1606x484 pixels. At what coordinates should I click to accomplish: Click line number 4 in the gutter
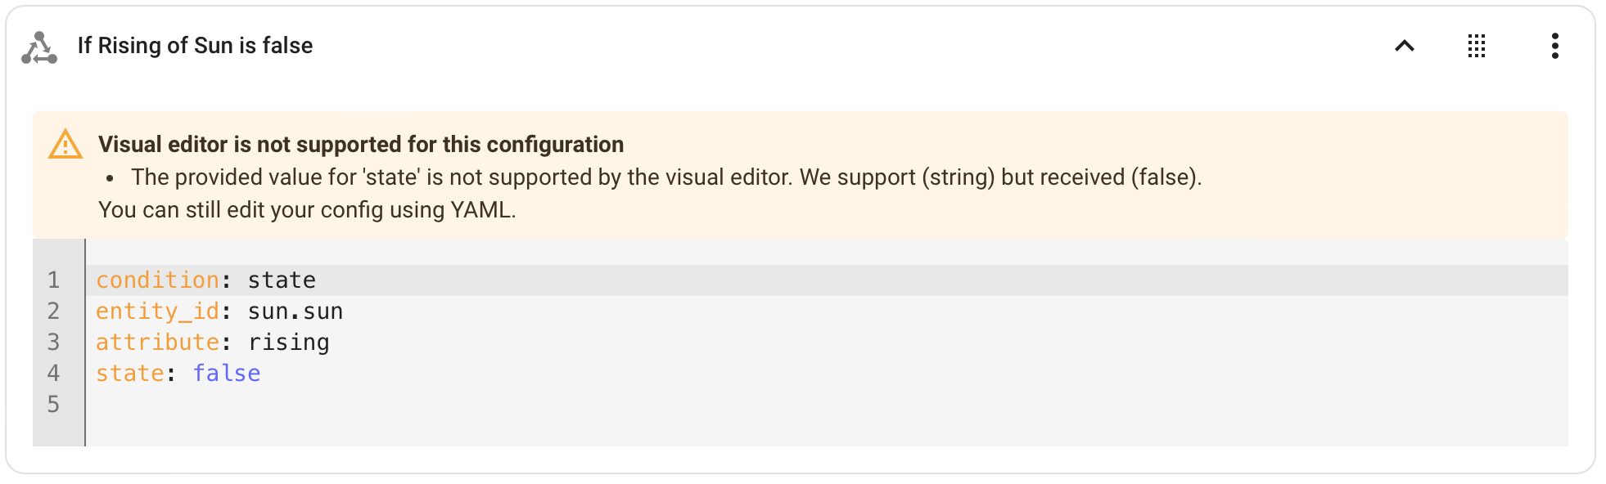pyautogui.click(x=52, y=373)
